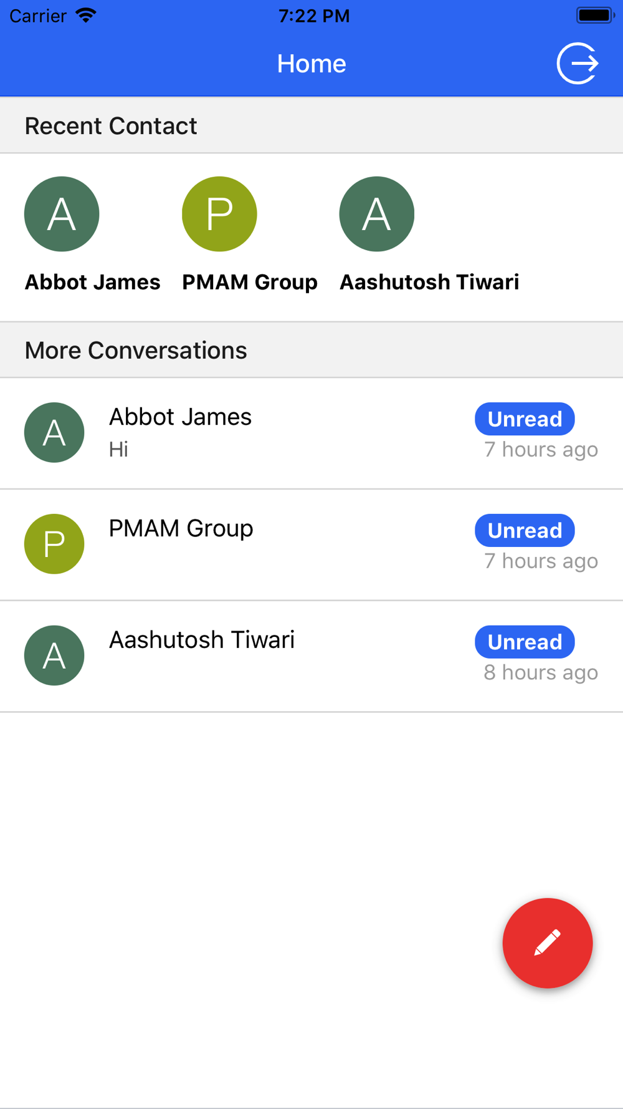The image size is (623, 1109).
Task: Open Aashutosh Tiwari conversation name
Action: tap(202, 640)
